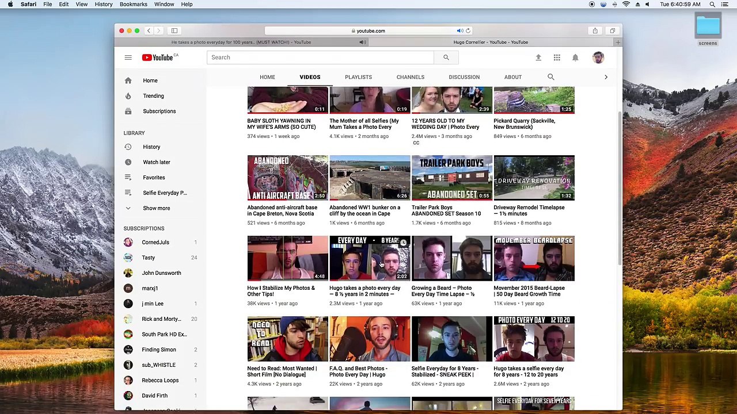737x414 pixels.
Task: Open the sub_WHISTLE subscription
Action: (159, 365)
